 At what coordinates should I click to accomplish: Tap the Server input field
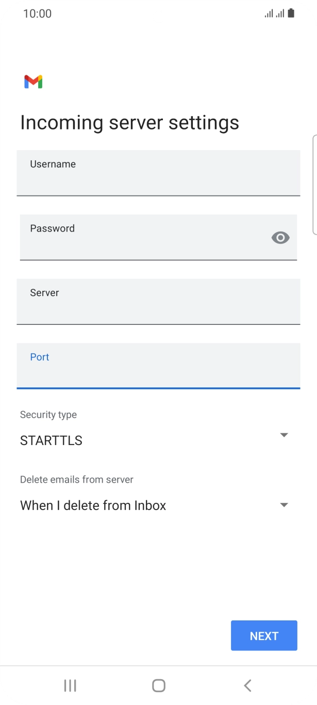pos(158,302)
